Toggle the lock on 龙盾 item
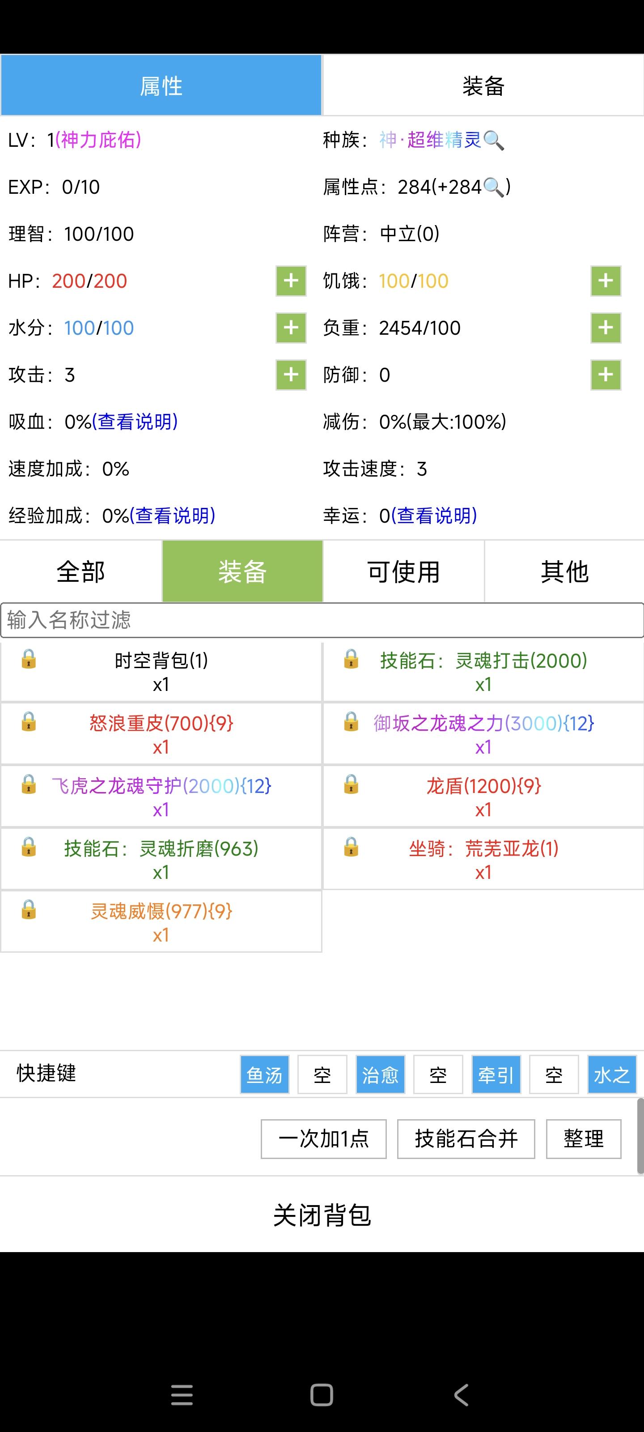Screen dimensions: 644x1432 click(351, 784)
